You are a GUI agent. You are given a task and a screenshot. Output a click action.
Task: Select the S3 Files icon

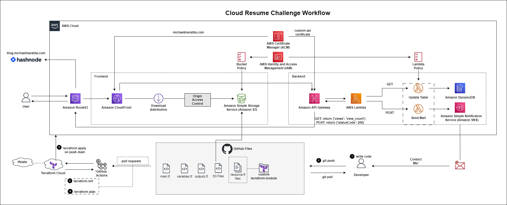(x=218, y=168)
